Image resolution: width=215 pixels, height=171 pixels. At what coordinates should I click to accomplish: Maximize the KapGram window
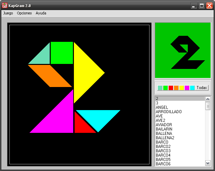[202, 6]
